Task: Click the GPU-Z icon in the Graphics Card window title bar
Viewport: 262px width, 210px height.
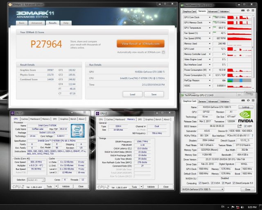Action: tap(182, 95)
